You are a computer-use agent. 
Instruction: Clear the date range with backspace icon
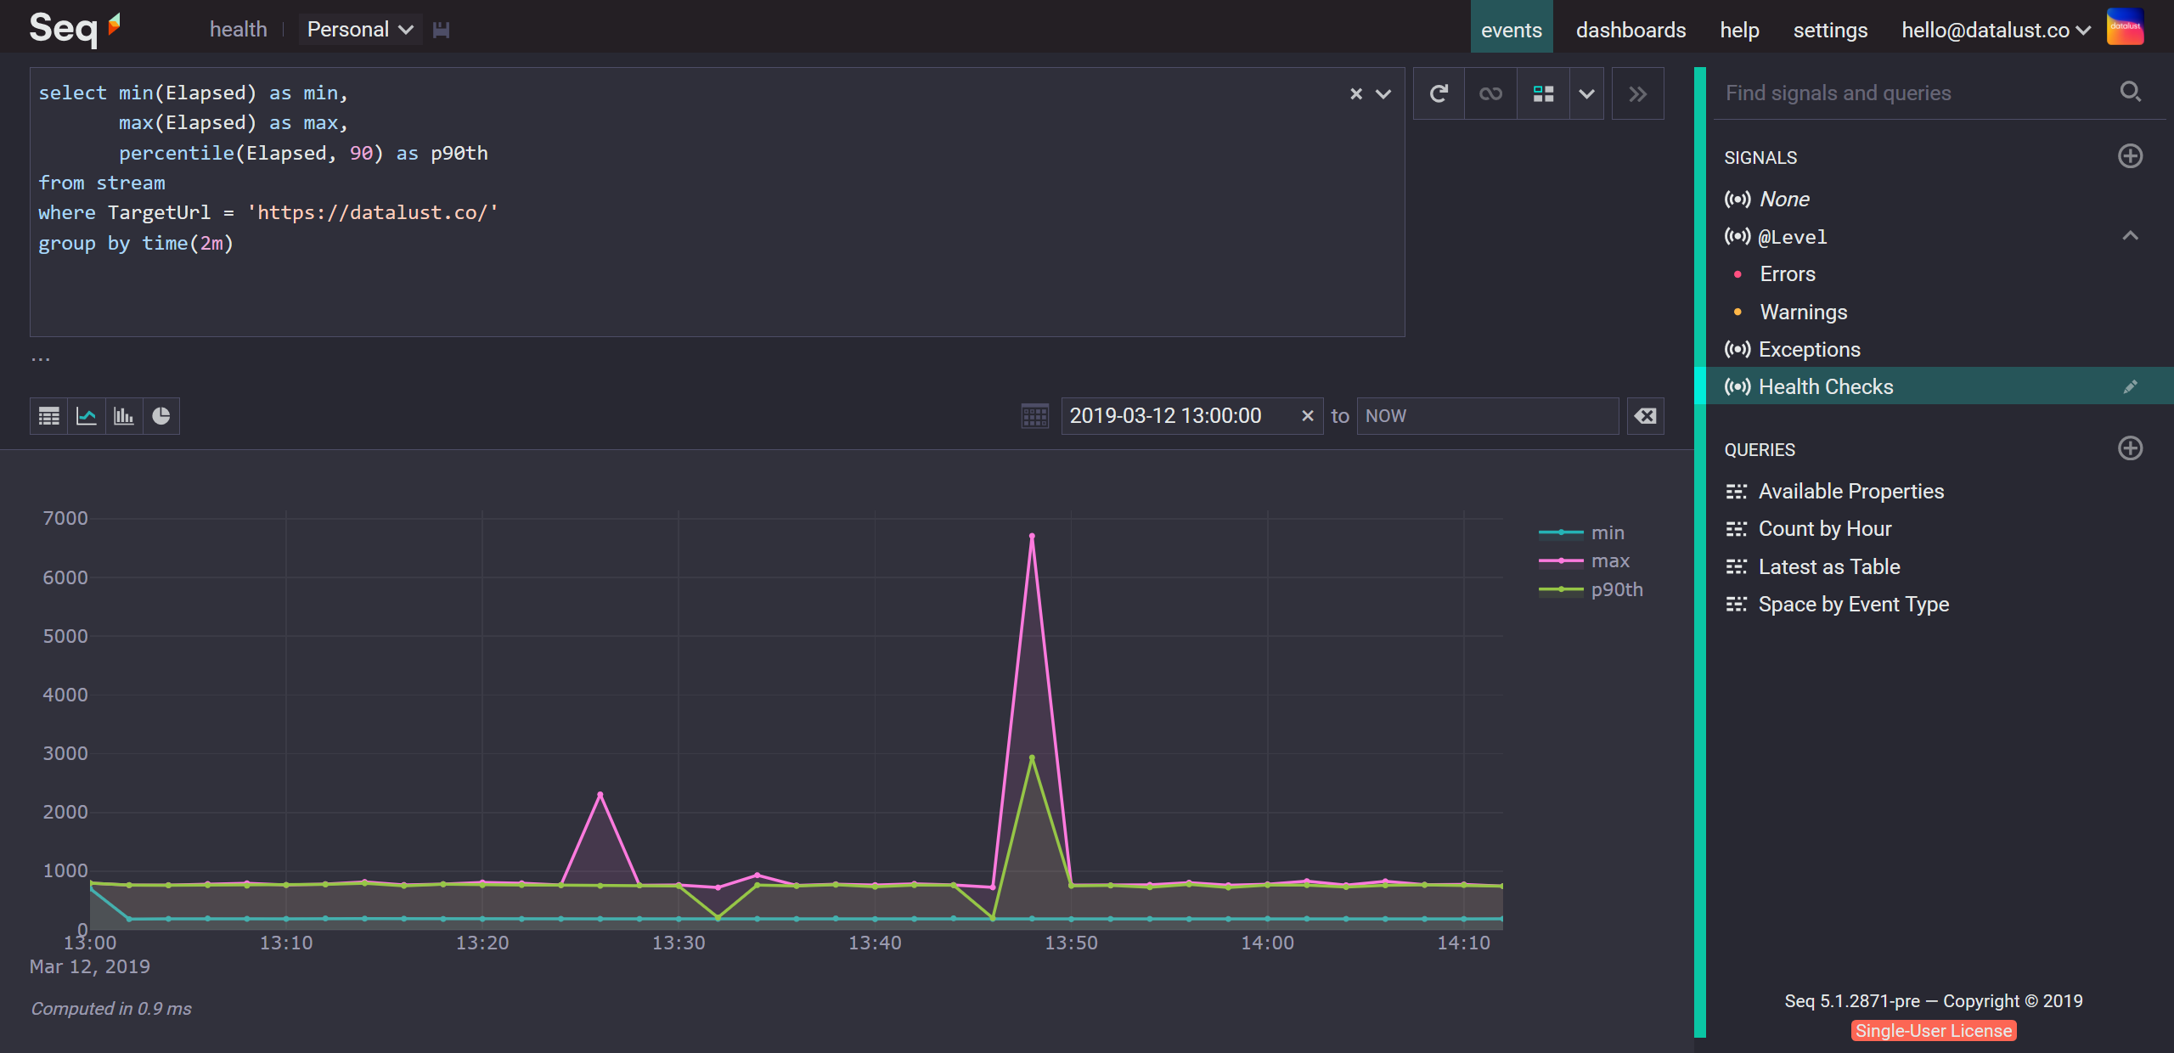point(1645,416)
